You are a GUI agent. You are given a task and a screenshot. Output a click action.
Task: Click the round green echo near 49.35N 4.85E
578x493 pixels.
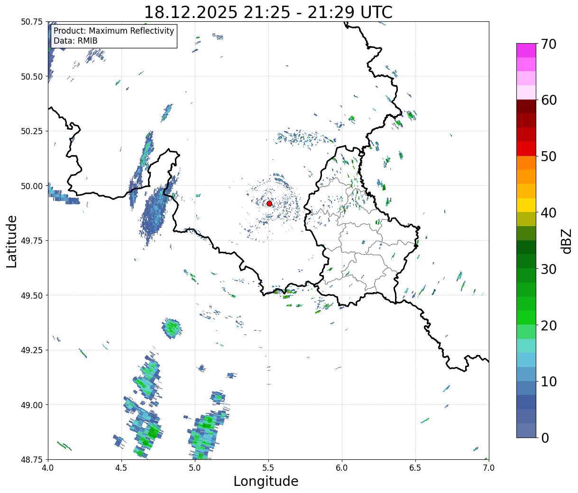point(172,328)
